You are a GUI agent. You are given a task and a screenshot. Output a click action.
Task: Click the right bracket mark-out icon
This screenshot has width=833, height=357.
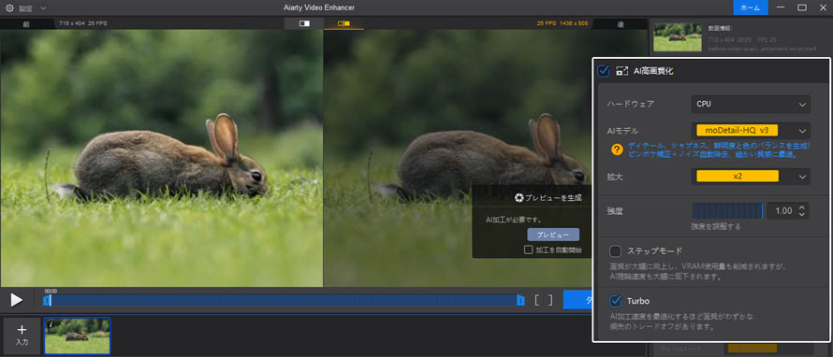(x=550, y=300)
